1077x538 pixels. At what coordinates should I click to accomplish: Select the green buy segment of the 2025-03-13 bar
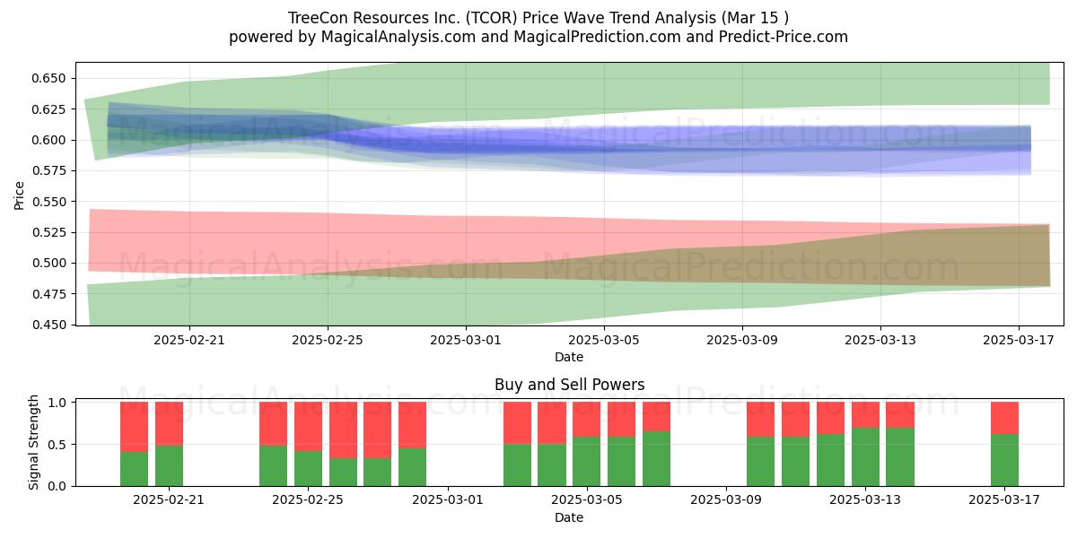865,457
